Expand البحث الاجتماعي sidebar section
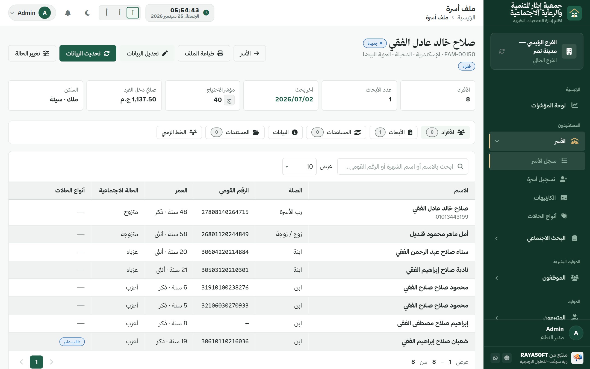 coord(537,238)
